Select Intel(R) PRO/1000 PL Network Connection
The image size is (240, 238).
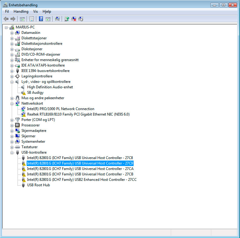[61, 109]
